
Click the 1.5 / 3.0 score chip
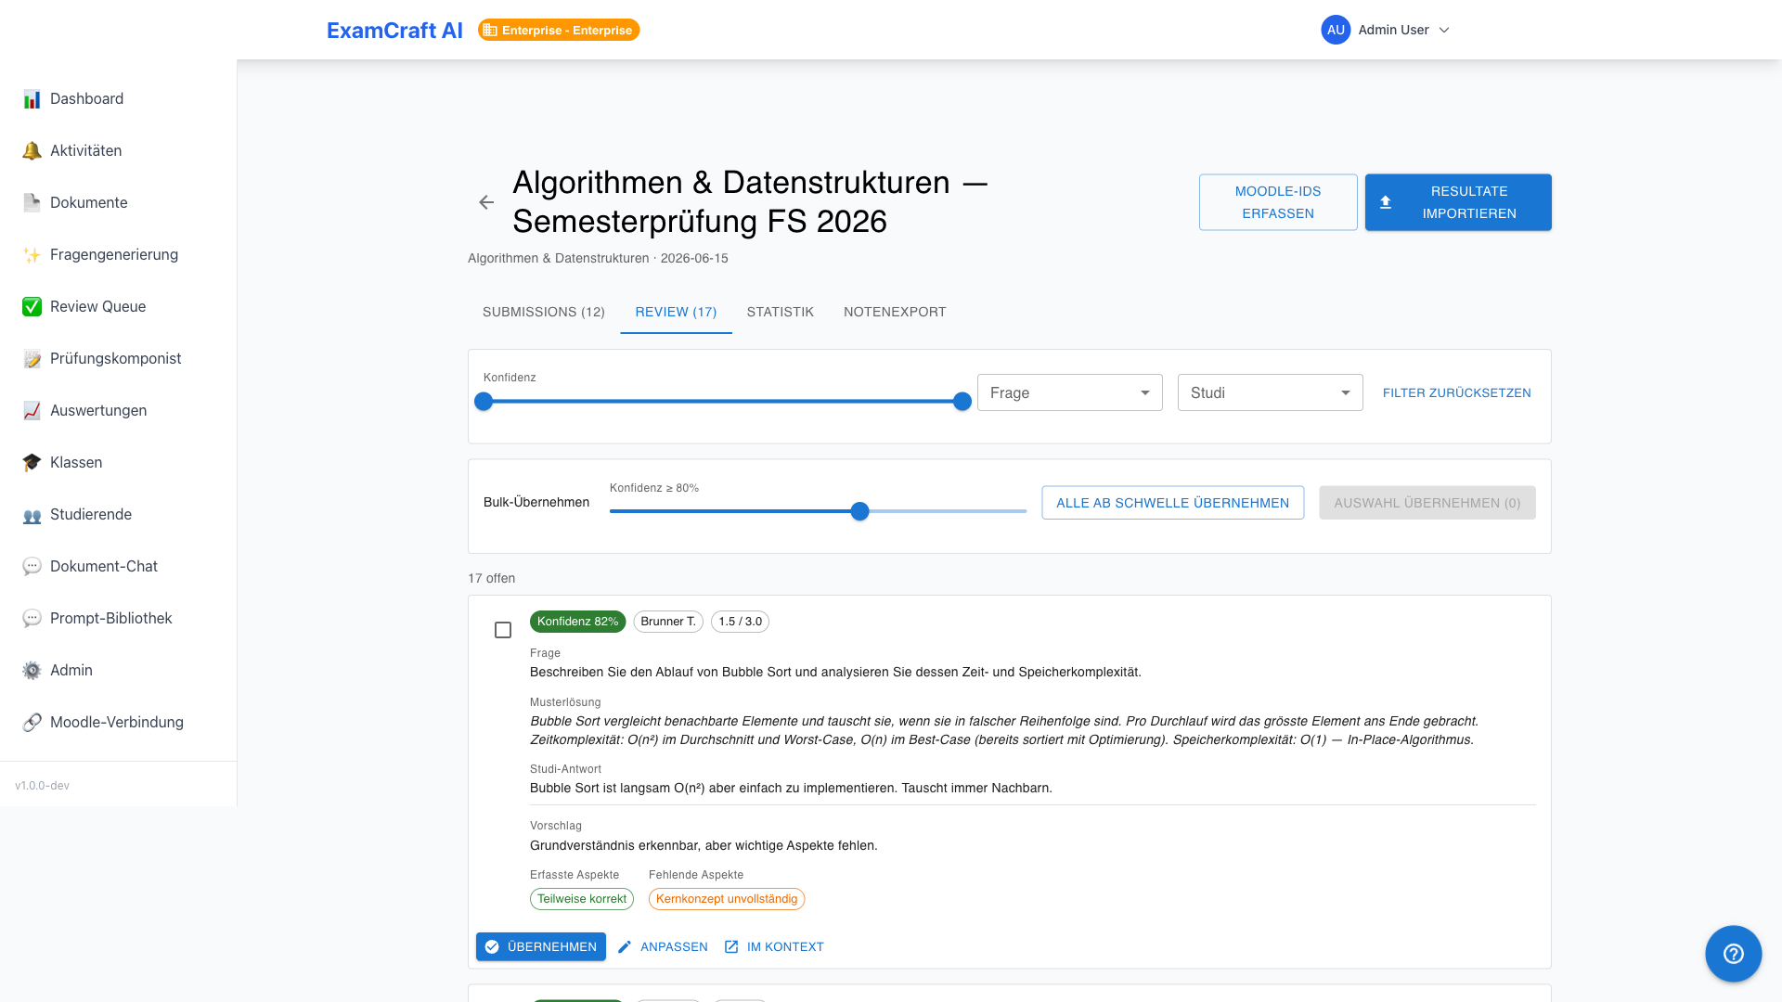pyautogui.click(x=740, y=622)
